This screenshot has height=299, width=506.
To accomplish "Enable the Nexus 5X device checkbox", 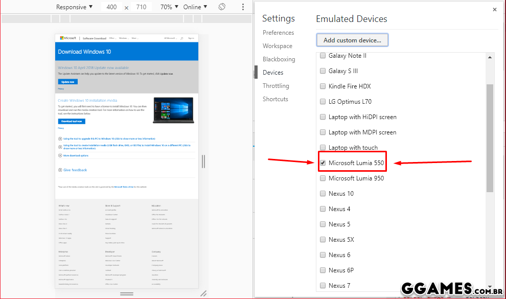I will [323, 240].
